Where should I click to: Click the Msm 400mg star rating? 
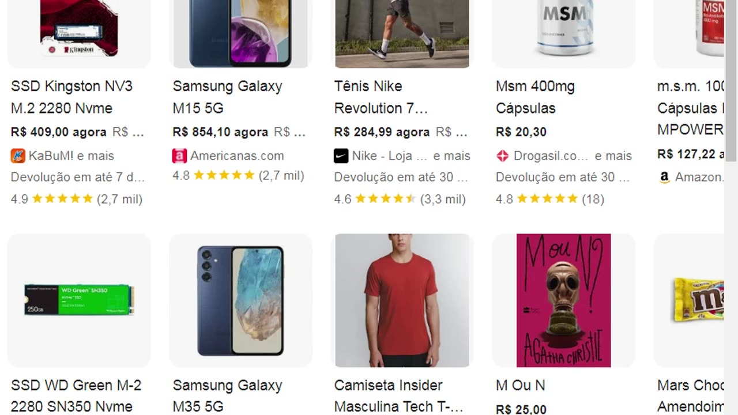click(x=547, y=199)
